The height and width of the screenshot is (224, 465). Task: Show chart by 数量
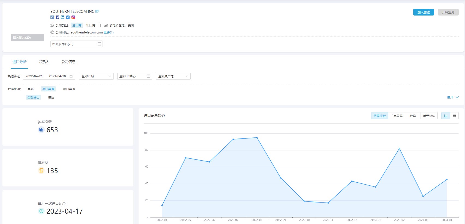[413, 116]
